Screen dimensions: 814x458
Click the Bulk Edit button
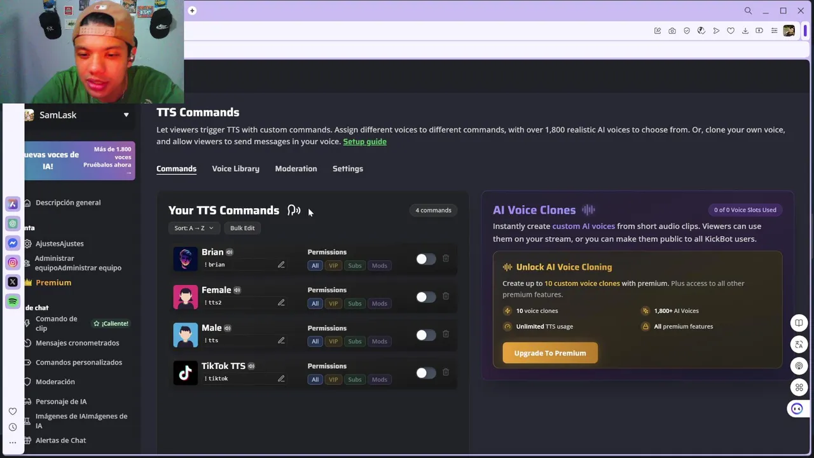242,228
